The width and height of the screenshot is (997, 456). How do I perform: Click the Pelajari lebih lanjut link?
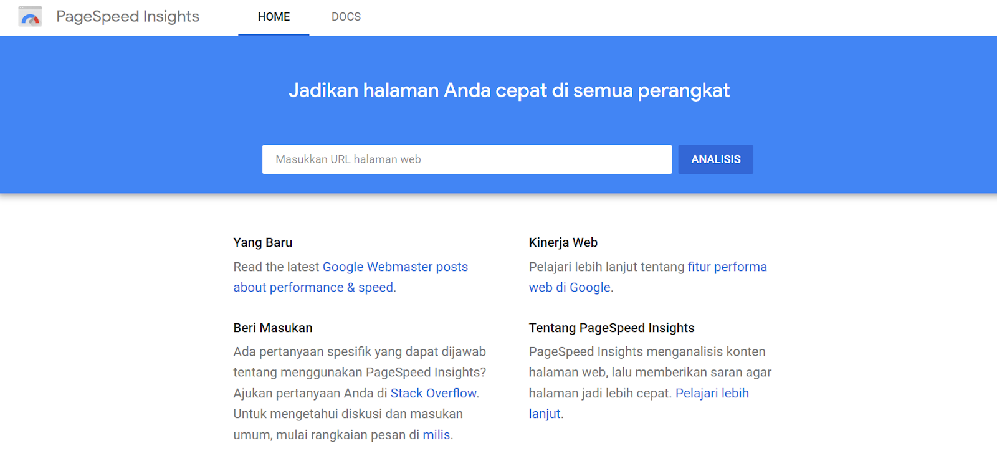pyautogui.click(x=639, y=404)
